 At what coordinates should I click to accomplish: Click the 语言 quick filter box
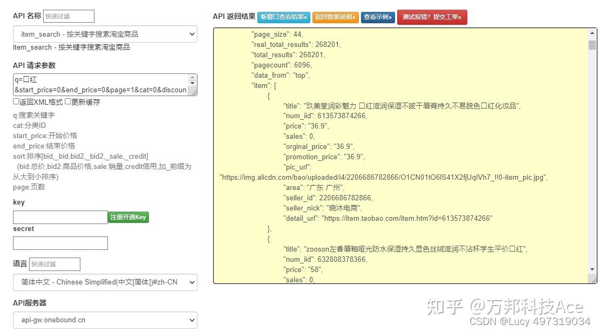click(54, 264)
